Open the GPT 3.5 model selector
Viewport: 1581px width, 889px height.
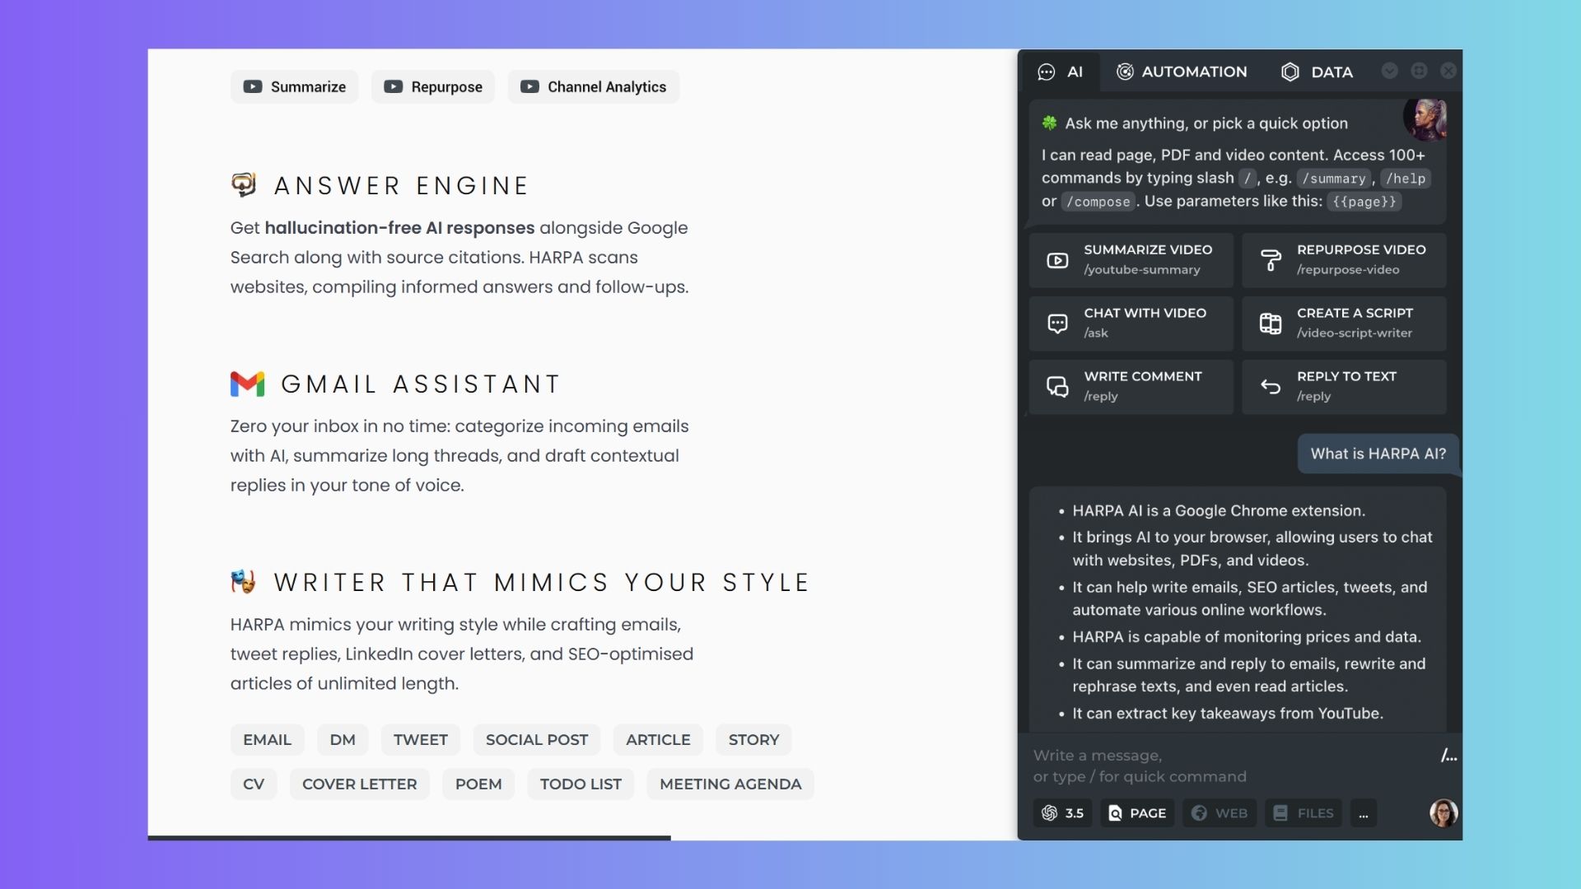coord(1062,813)
